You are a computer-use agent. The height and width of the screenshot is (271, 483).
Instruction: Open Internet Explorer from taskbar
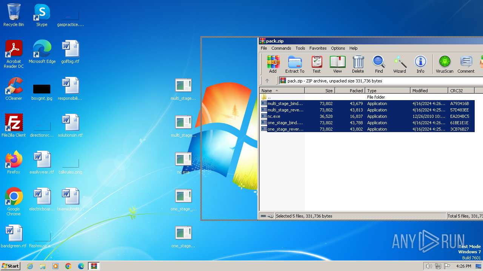[30, 266]
